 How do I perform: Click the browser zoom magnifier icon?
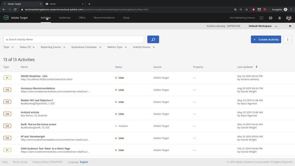point(241,9)
